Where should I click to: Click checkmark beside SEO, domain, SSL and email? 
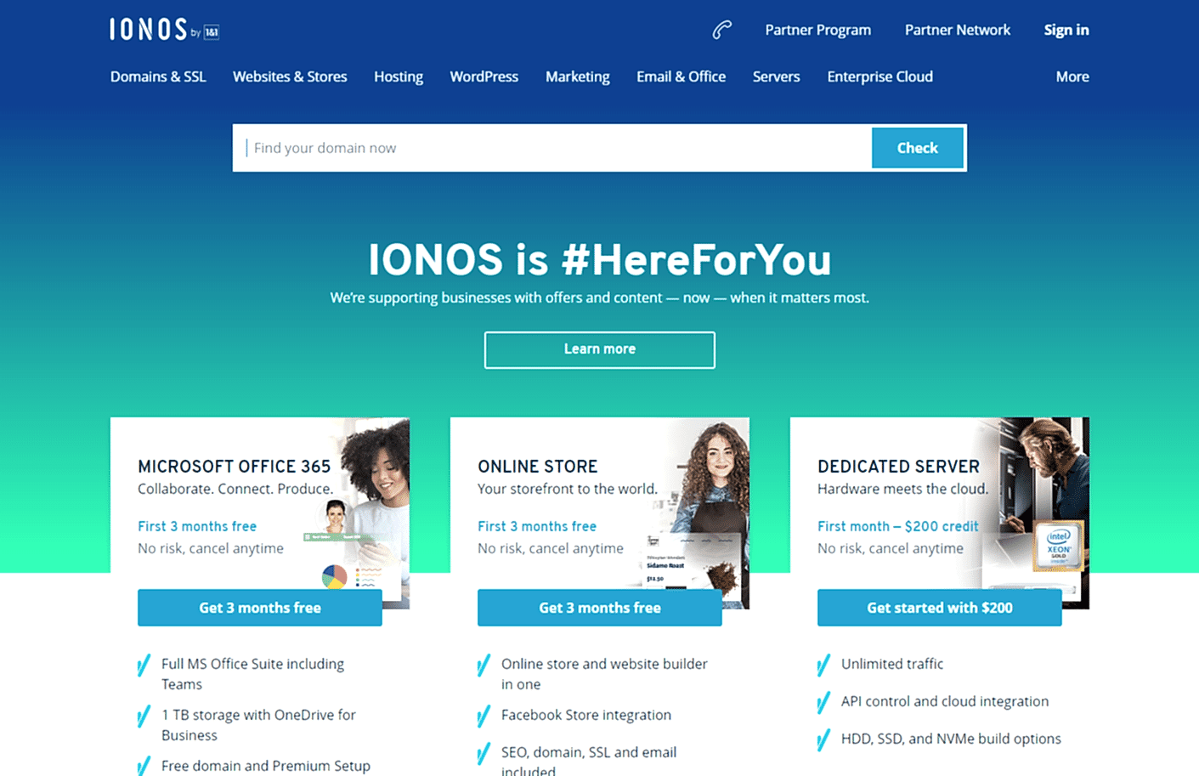484,754
